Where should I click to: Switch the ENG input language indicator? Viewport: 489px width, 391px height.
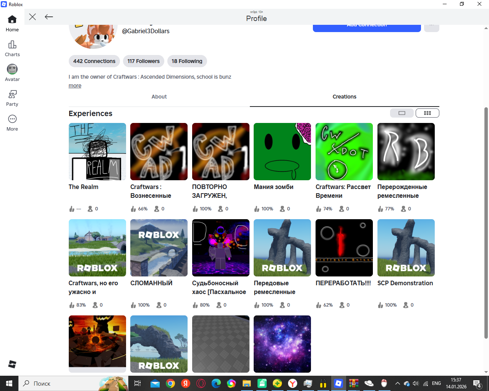pyautogui.click(x=436, y=383)
